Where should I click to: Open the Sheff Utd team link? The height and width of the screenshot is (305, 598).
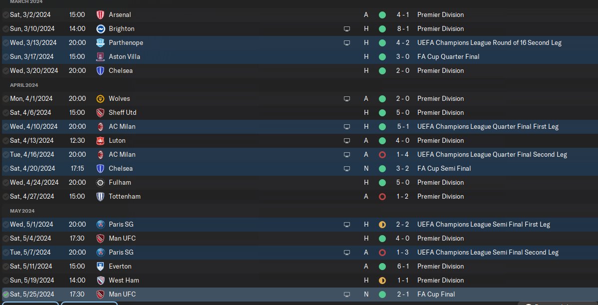point(122,113)
